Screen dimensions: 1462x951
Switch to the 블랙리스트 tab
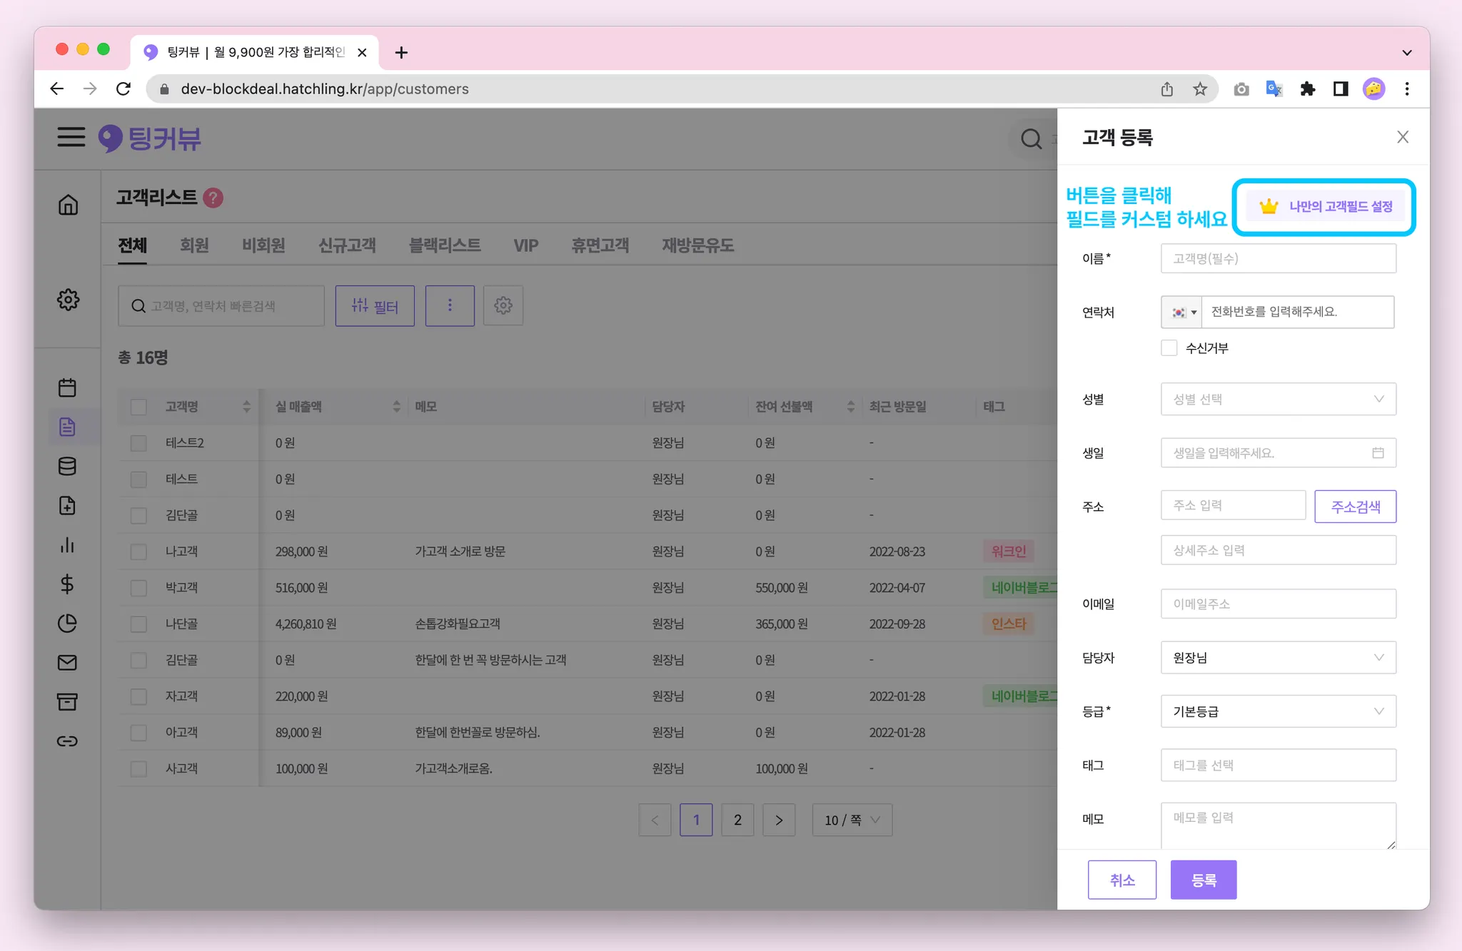[444, 245]
